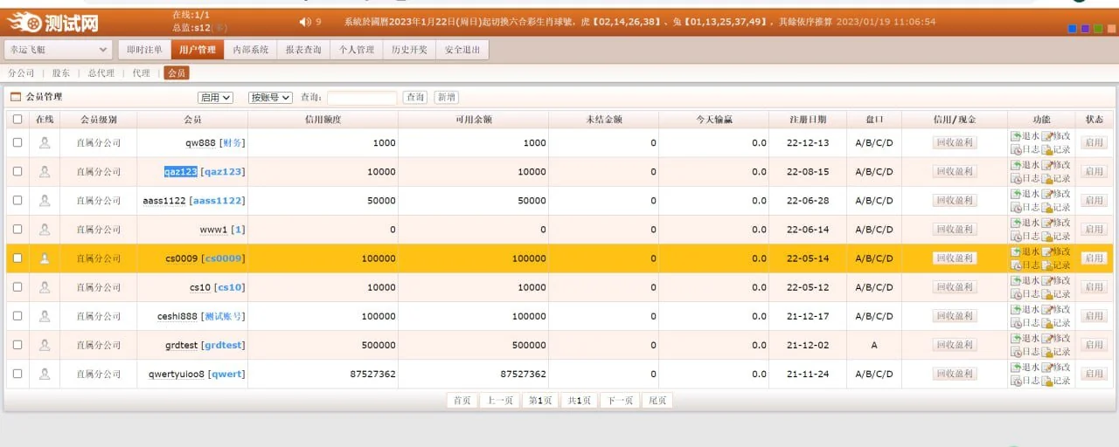Select the 总代理 sub-tab
1119x447 pixels.
(x=101, y=73)
